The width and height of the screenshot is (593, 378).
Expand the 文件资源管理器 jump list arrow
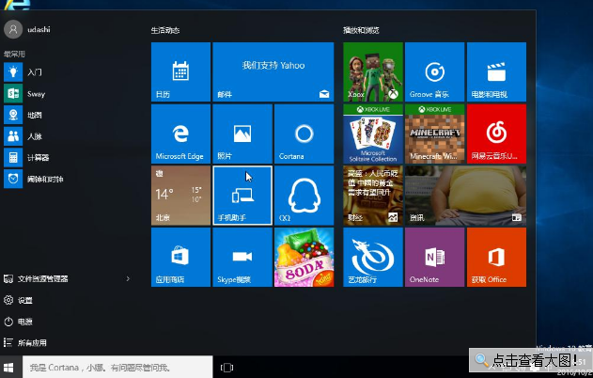point(128,279)
